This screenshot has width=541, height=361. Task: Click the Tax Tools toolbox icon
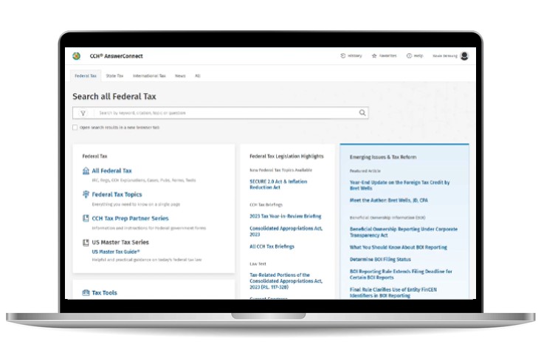click(86, 293)
